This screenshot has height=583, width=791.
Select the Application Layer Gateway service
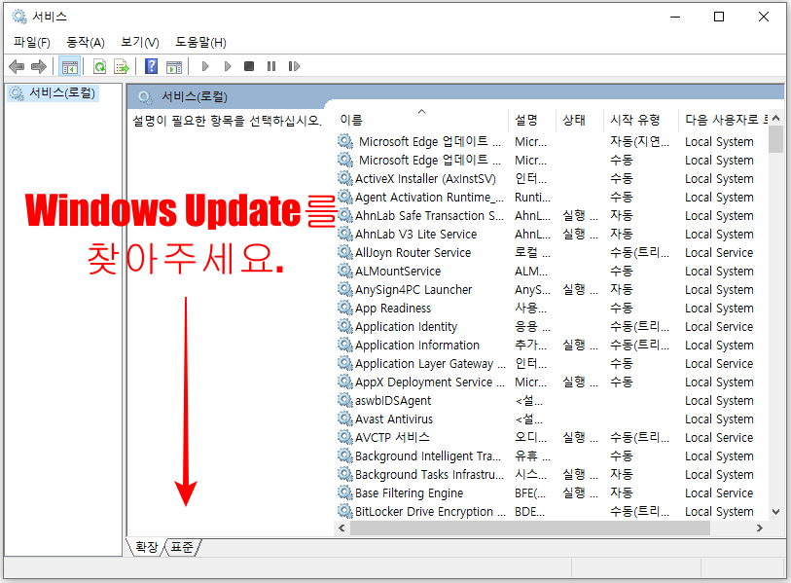tap(551, 363)
